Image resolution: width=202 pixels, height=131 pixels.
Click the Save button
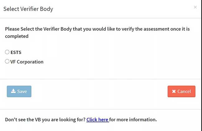coord(19,91)
